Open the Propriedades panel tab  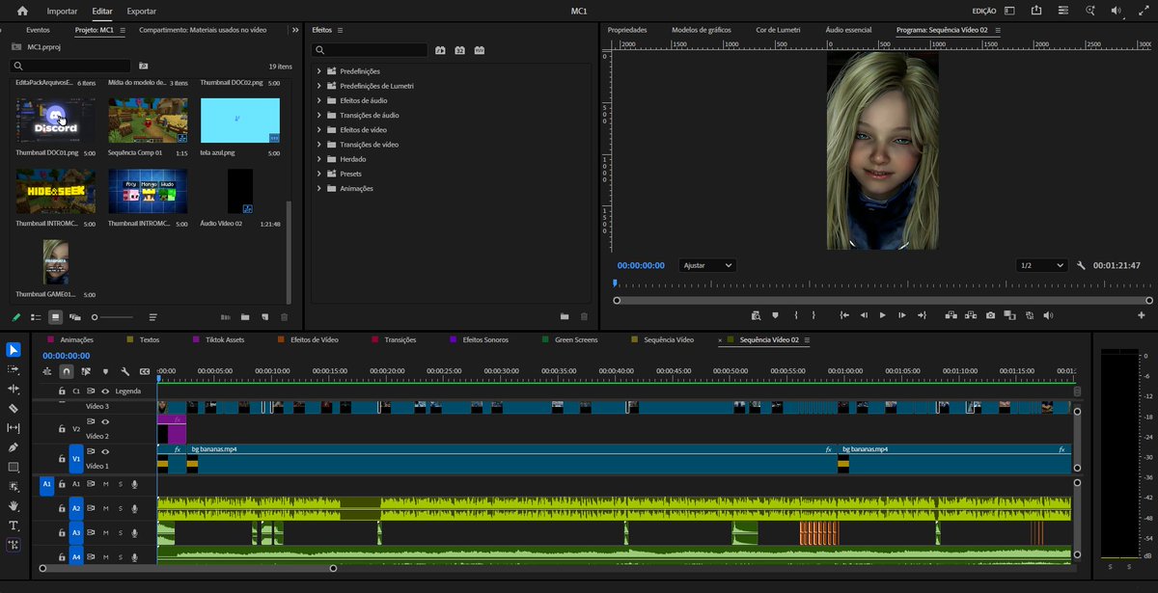click(627, 30)
